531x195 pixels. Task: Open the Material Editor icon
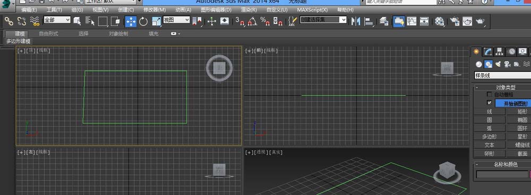(439, 21)
